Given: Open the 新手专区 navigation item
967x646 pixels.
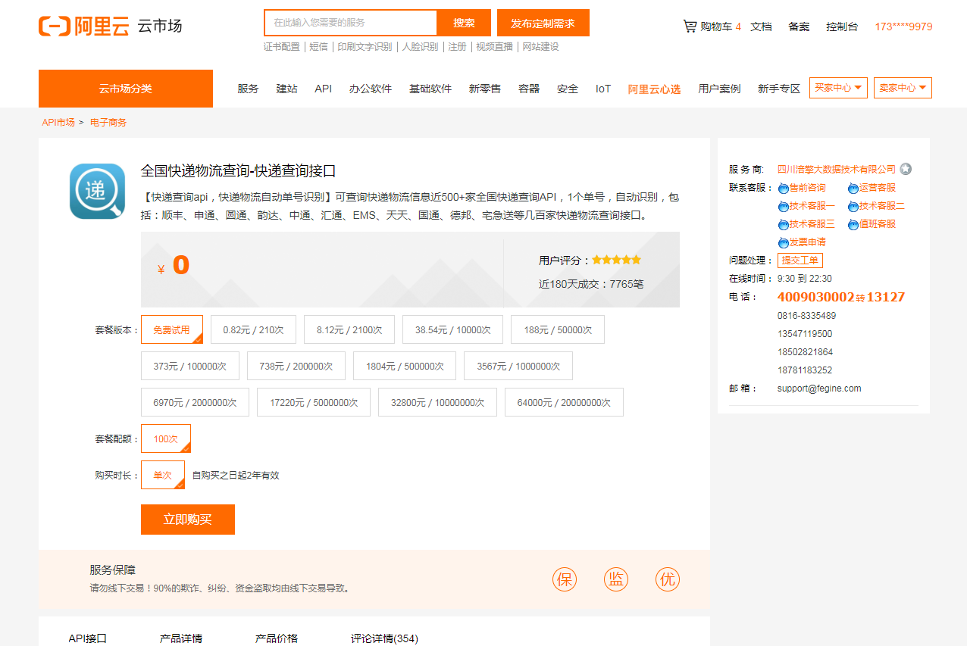Looking at the screenshot, I should click(779, 89).
